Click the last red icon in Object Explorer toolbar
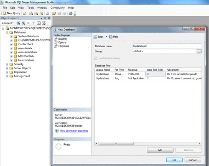 44,23
